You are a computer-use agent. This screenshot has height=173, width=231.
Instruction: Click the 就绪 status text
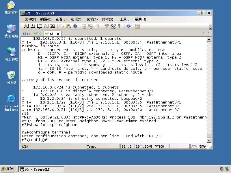(x=25, y=146)
